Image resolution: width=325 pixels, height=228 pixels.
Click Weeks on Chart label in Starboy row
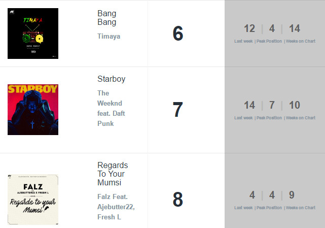pos(301,118)
